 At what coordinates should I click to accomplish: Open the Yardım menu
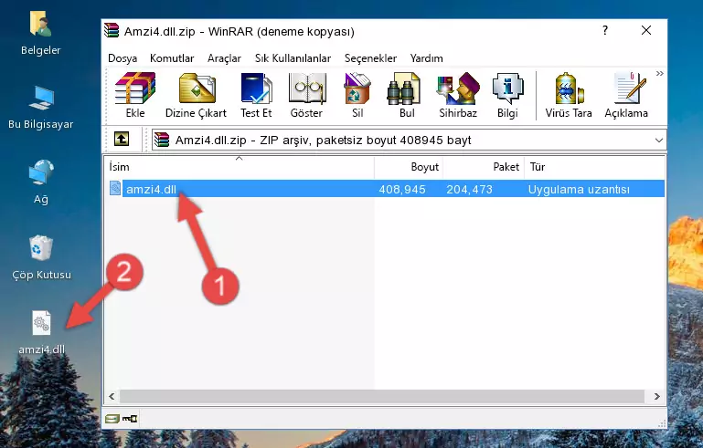(426, 58)
